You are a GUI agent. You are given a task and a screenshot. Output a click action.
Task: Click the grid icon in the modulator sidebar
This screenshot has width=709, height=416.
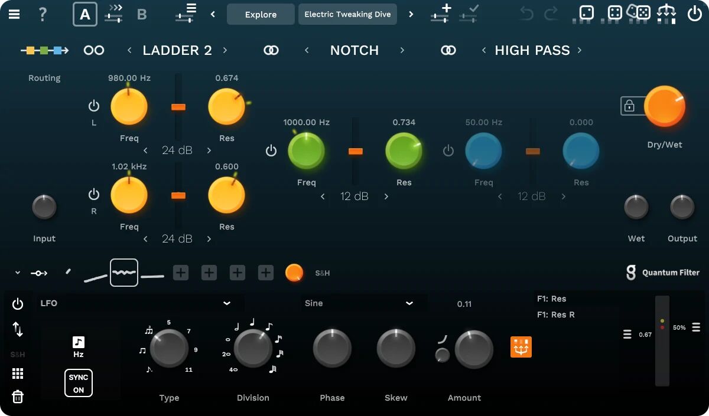(18, 373)
